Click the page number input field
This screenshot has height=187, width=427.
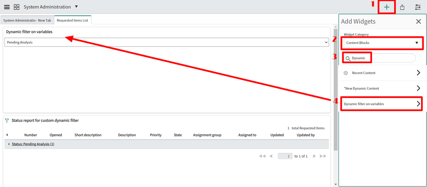(x=285, y=156)
